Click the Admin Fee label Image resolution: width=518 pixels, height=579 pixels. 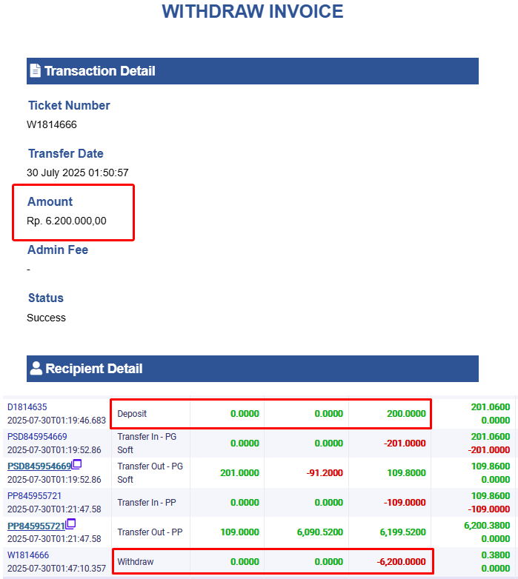[58, 250]
